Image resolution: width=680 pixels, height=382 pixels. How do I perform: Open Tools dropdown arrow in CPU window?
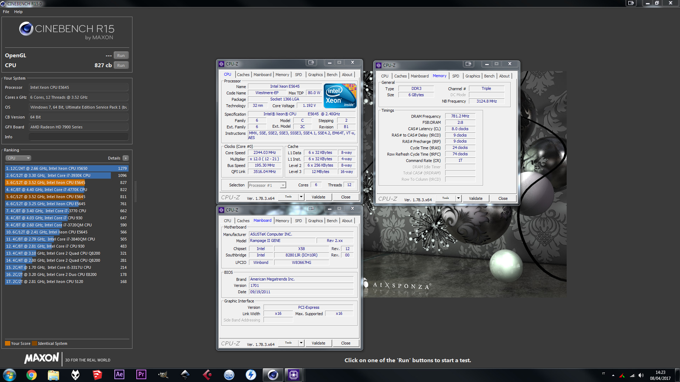[x=301, y=197]
